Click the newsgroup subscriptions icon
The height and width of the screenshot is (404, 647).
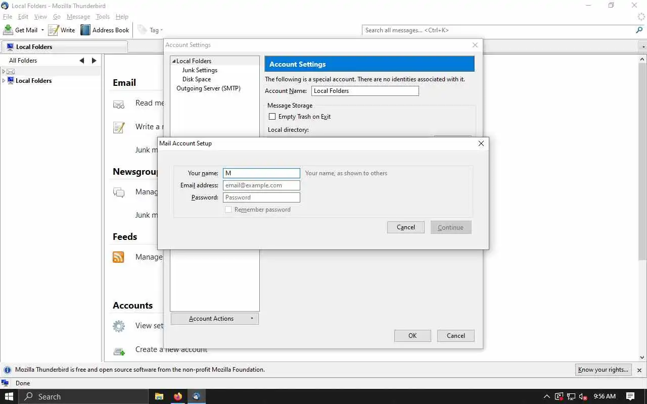click(118, 192)
